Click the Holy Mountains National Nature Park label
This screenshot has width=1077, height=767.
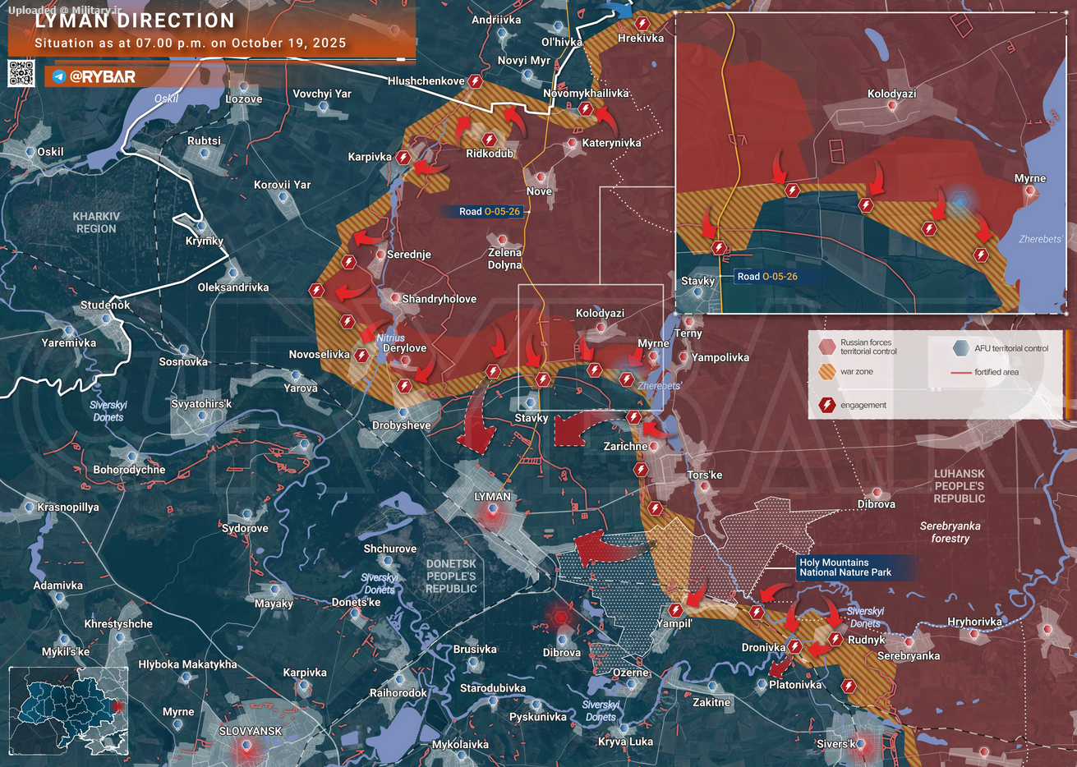(x=845, y=567)
